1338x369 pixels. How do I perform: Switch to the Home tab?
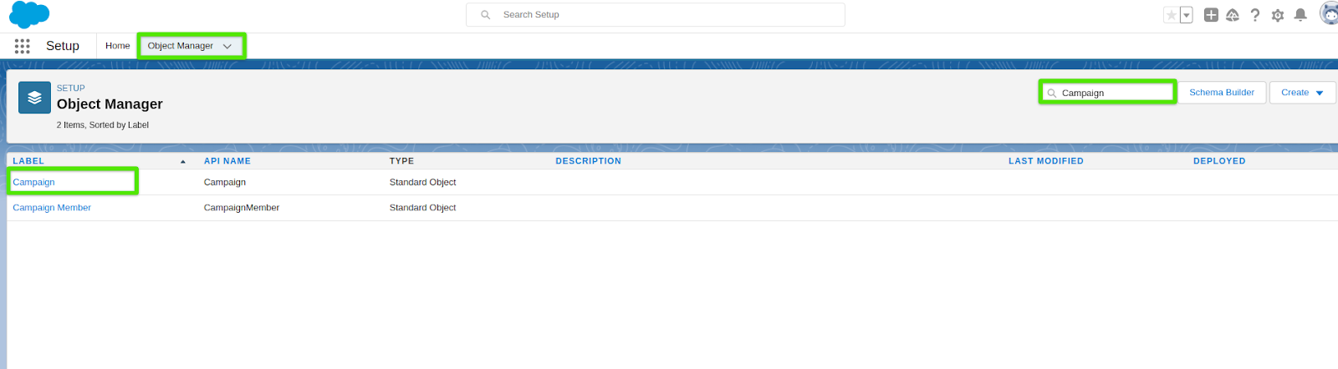click(x=117, y=46)
